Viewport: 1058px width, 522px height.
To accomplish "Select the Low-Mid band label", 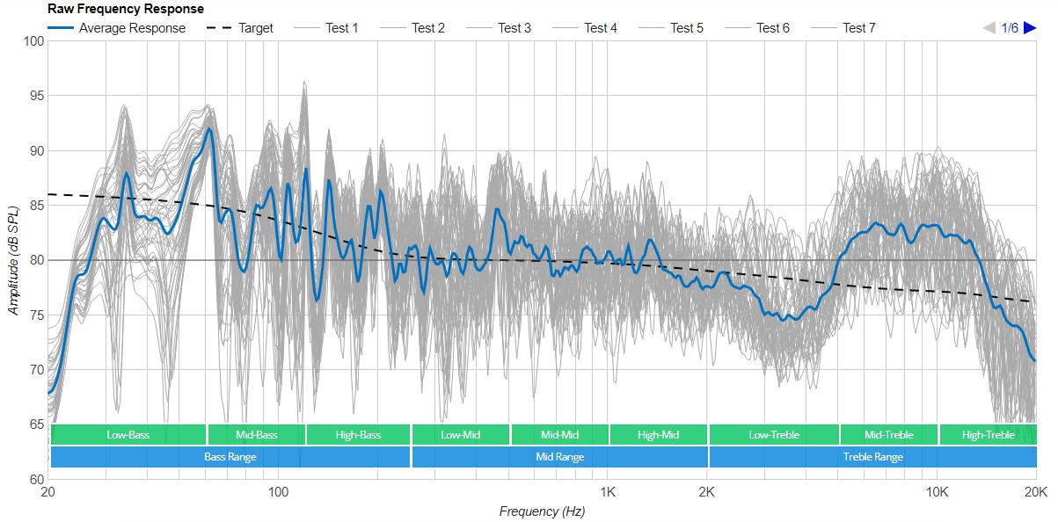I will coord(461,434).
